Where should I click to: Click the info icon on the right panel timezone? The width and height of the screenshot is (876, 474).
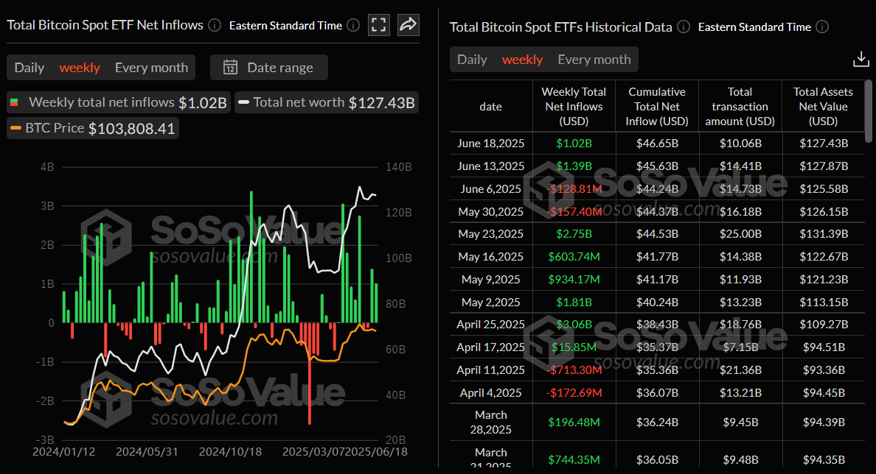pos(821,26)
